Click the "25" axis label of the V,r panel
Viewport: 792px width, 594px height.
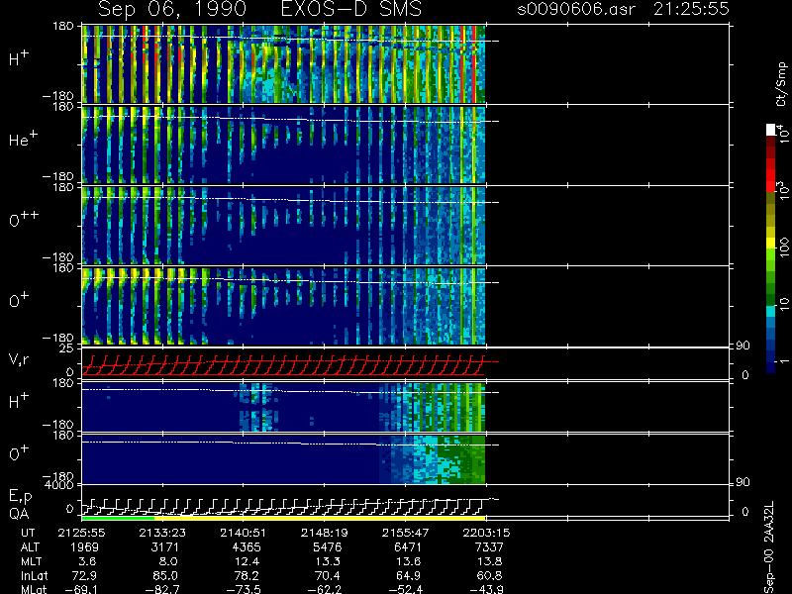[68, 348]
